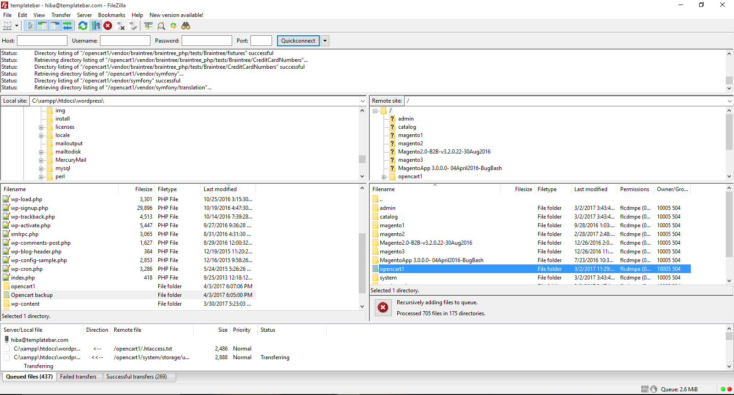Sort queue by Priority column
The height and width of the screenshot is (395, 734).
coord(242,330)
